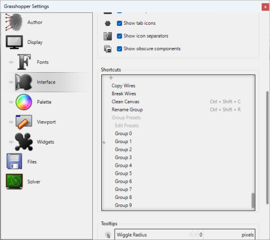Open the Author fingerprint icon
This screenshot has width=270, height=240.
pyautogui.click(x=14, y=22)
